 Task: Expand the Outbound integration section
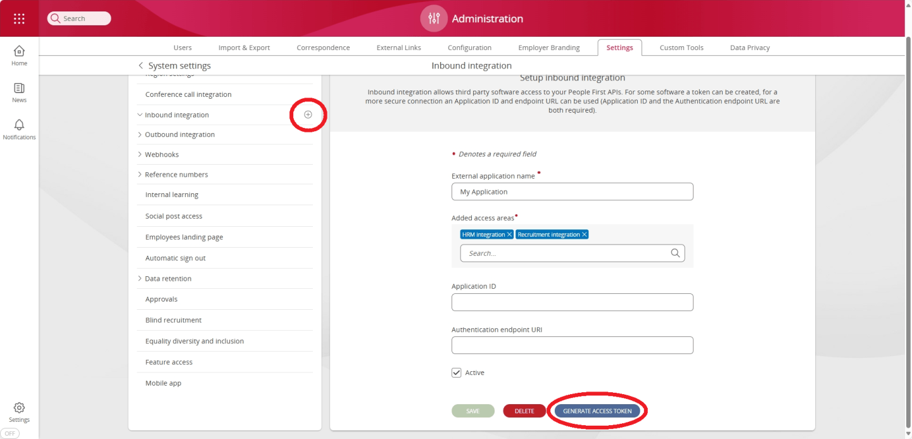[x=140, y=134]
